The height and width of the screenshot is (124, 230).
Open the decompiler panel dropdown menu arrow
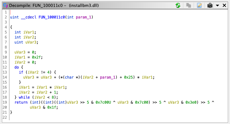(217, 6)
